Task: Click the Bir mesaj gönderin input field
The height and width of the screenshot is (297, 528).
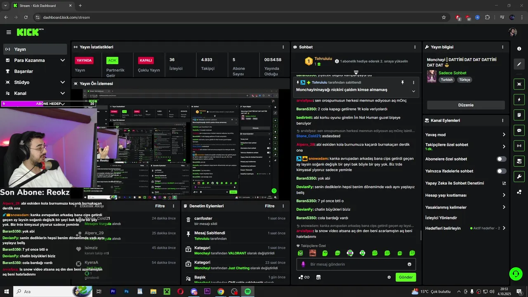Action: [356, 264]
